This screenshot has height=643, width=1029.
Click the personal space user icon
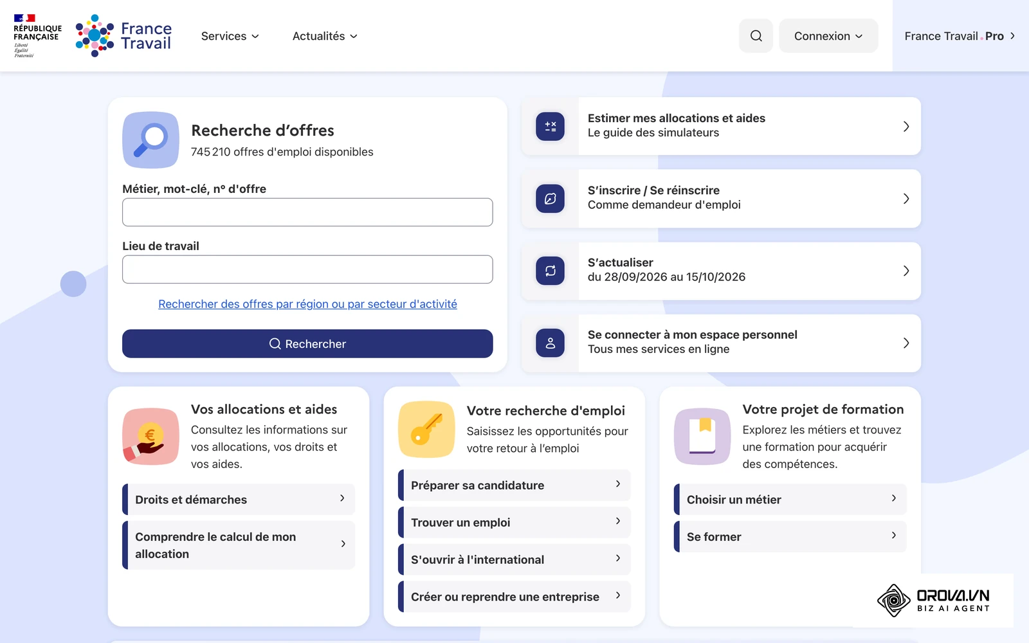click(x=551, y=343)
